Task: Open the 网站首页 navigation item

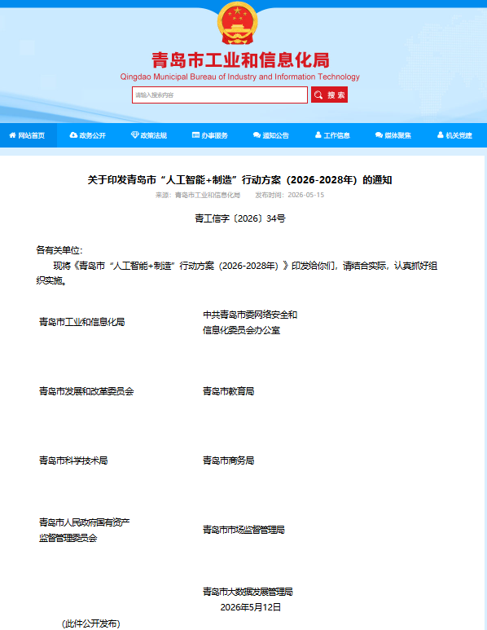Action: click(29, 135)
